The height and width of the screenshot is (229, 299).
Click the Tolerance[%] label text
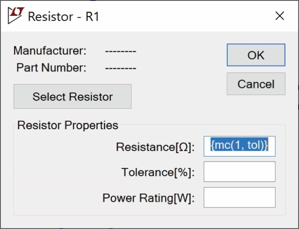click(x=158, y=172)
